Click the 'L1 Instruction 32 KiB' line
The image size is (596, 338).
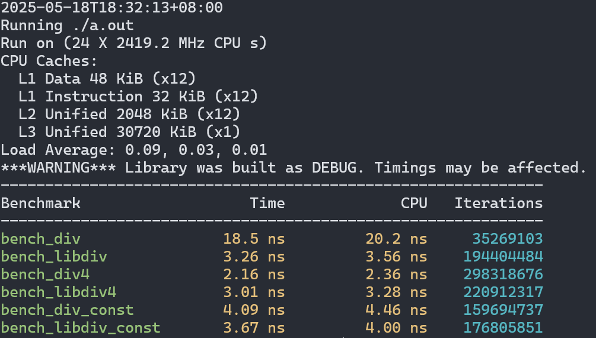tap(138, 97)
